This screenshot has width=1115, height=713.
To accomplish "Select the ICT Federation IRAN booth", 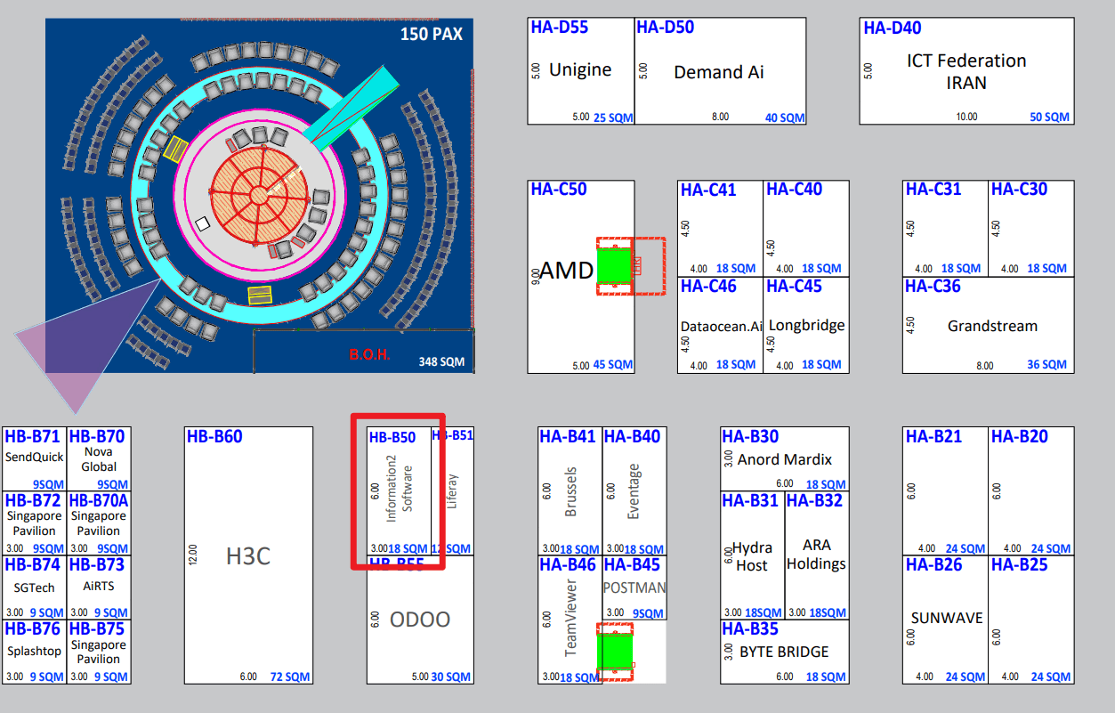I will (966, 67).
